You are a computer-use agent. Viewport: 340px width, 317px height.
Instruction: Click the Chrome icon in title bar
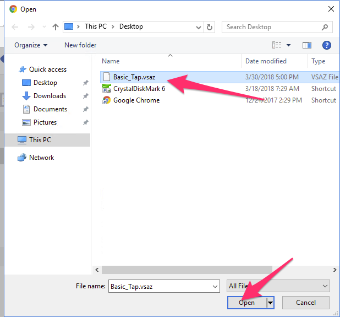[13, 9]
